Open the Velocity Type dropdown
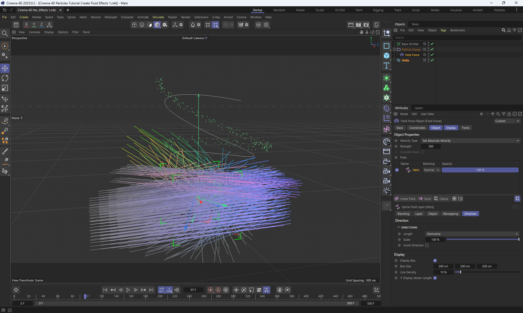 pos(470,141)
